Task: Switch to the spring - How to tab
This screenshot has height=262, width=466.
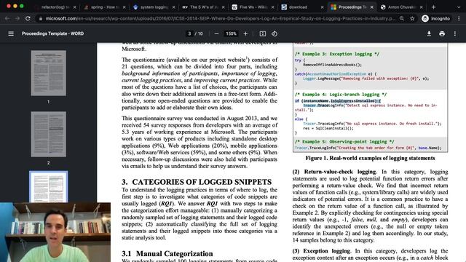Action: coord(104,7)
